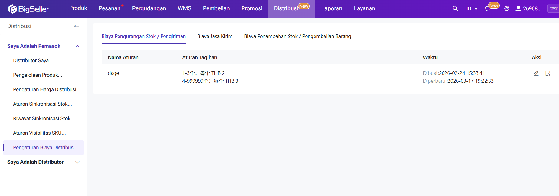Click the BigSeller logo

(x=29, y=9)
